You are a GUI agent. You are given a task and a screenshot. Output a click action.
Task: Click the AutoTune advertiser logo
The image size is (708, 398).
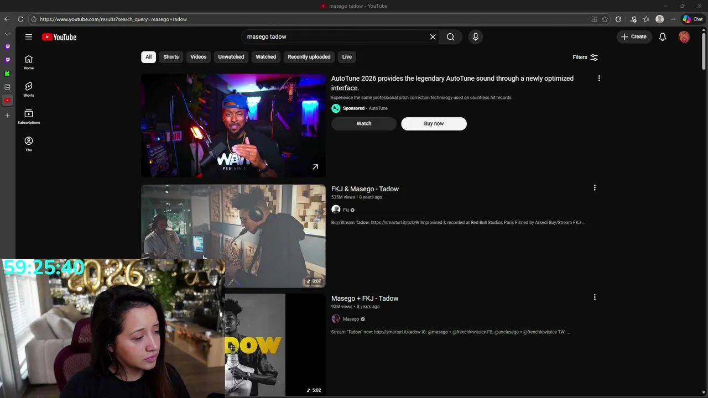click(x=336, y=108)
